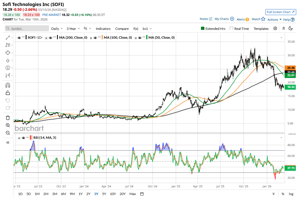This screenshot has width=299, height=201.
Task: Select the 1Y time range tab
Action: pos(81,194)
